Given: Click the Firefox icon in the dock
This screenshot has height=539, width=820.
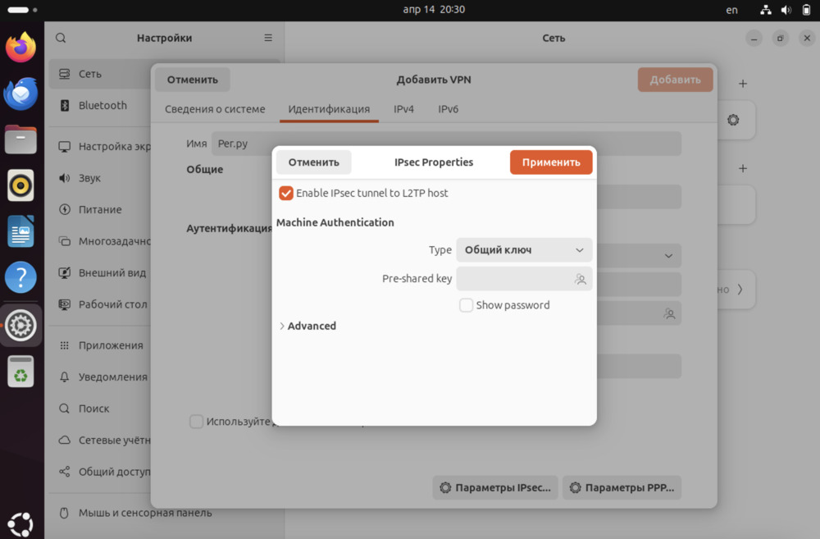Looking at the screenshot, I should coord(20,47).
